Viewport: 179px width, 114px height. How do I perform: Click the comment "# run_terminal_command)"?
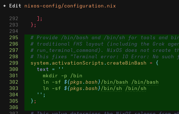click(105, 50)
